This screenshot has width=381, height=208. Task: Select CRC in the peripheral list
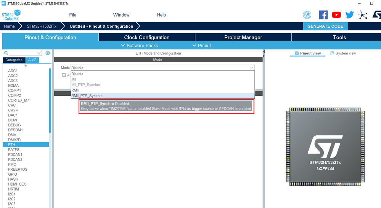(12, 105)
